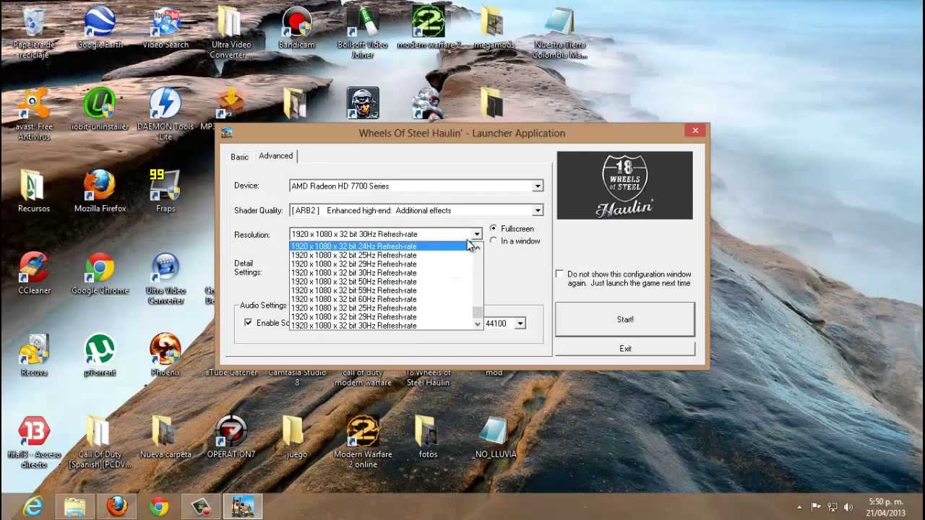Expand the Device dropdown arrow
Viewport: 925px width, 520px height.
(538, 186)
